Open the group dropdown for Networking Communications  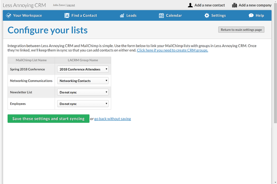point(83,81)
